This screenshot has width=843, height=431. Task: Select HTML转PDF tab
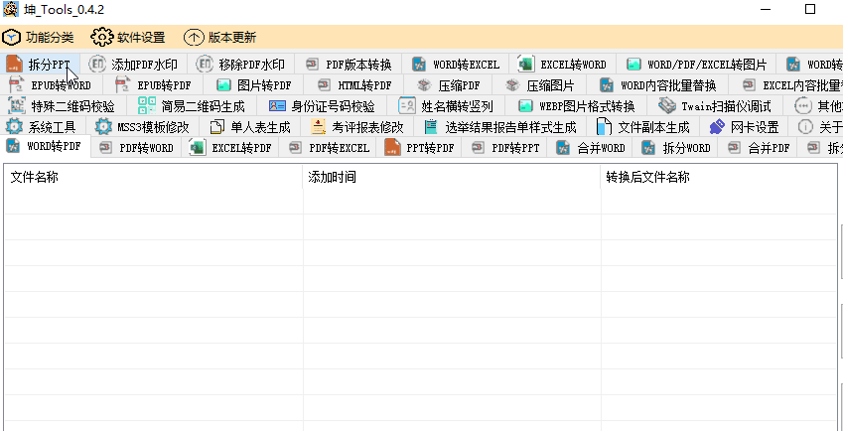click(x=354, y=85)
